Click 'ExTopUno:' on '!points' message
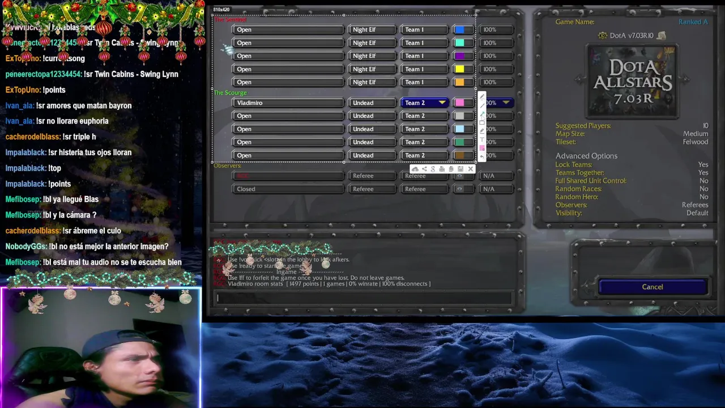 [23, 90]
